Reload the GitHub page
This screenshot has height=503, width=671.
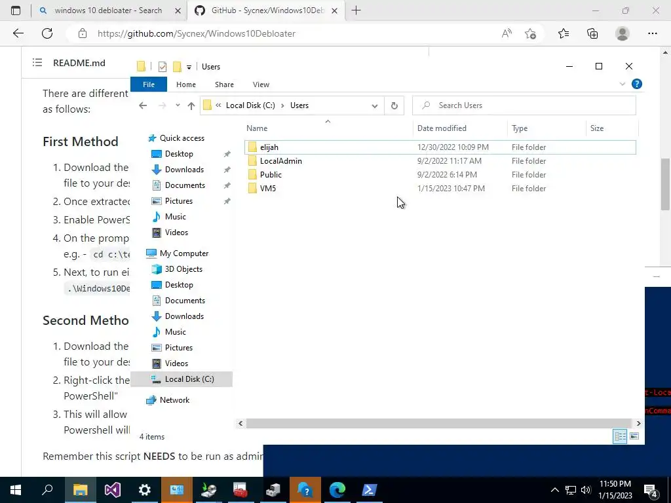(x=47, y=34)
